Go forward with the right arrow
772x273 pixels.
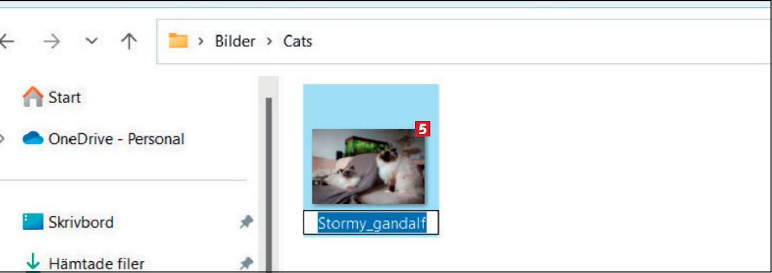51,41
